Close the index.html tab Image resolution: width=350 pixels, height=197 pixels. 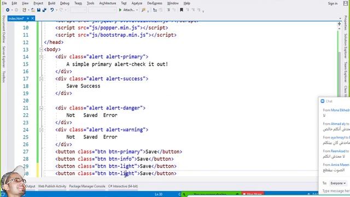[32, 18]
